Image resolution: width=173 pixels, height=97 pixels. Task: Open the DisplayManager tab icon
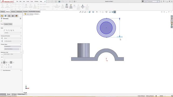pos(16,16)
